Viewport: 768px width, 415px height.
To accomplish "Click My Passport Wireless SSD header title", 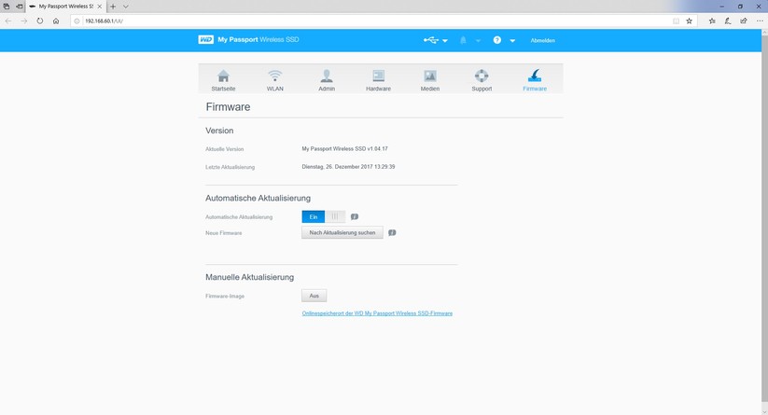I will pyautogui.click(x=258, y=40).
